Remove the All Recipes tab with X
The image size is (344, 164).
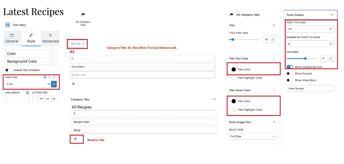click(x=76, y=139)
